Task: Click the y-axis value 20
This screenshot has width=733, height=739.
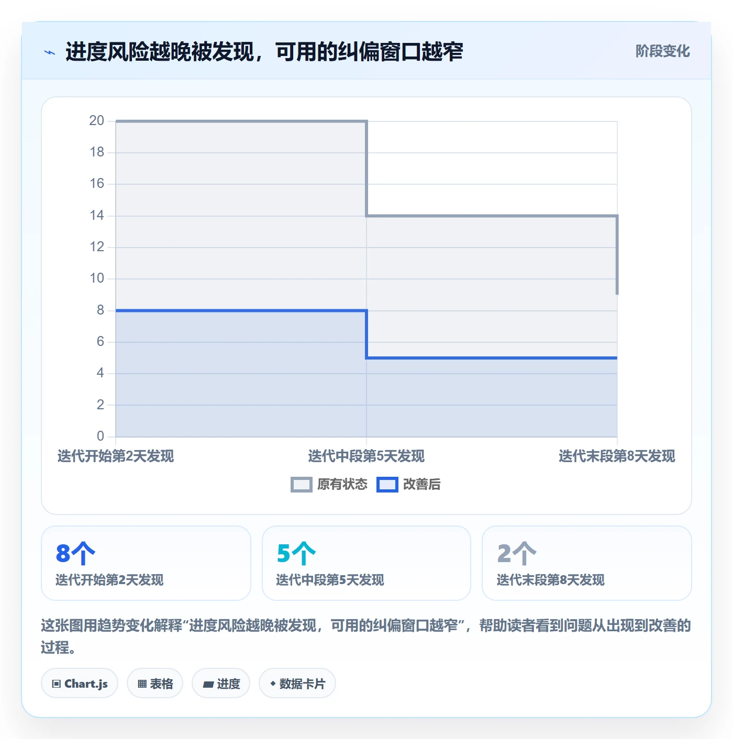Action: 97,121
